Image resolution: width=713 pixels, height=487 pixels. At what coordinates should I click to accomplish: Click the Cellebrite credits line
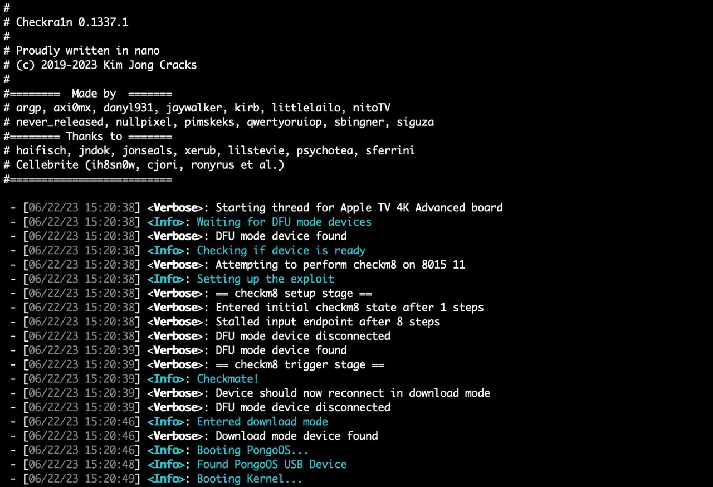point(150,165)
